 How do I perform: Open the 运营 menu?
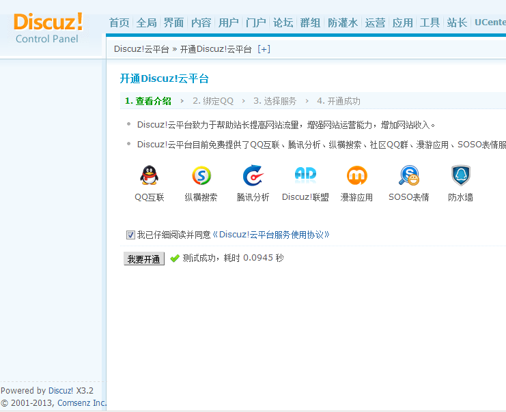tap(375, 23)
